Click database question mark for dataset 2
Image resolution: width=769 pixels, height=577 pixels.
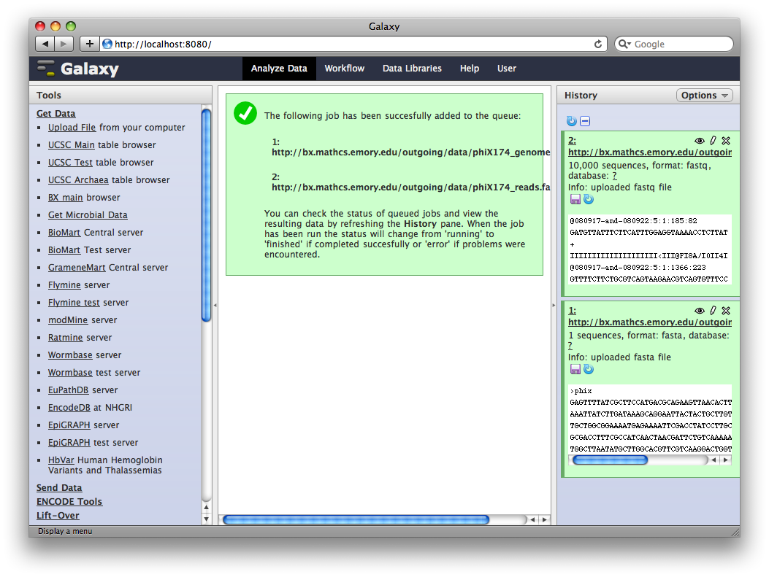(614, 175)
